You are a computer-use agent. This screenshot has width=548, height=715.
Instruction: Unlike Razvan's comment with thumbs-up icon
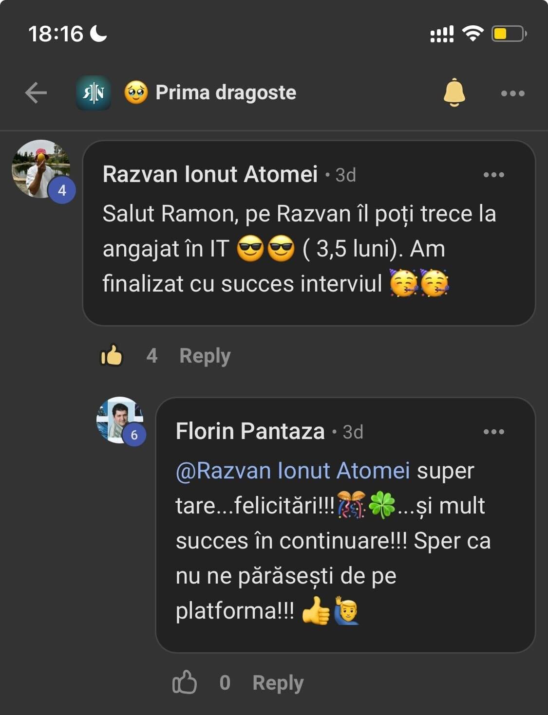click(x=112, y=356)
